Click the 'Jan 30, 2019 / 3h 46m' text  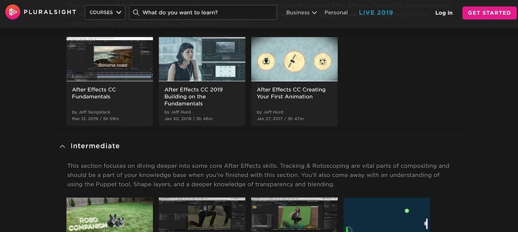[188, 119]
